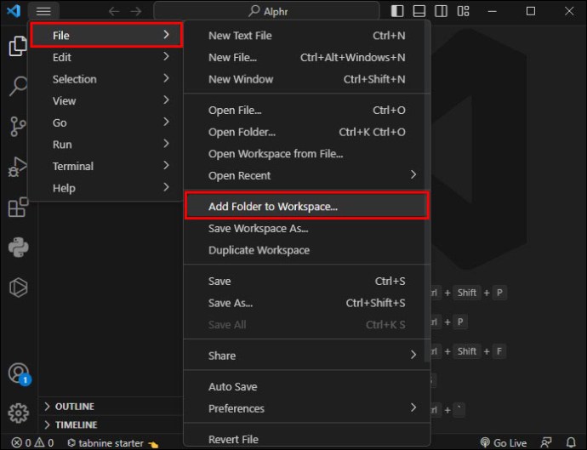Choose Save Workspace As...

click(306, 228)
